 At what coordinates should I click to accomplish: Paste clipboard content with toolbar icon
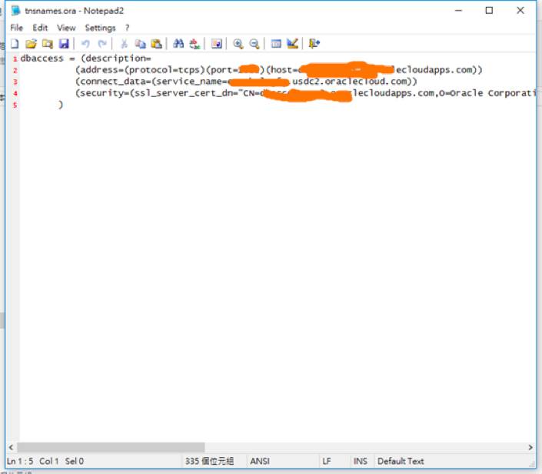(156, 44)
